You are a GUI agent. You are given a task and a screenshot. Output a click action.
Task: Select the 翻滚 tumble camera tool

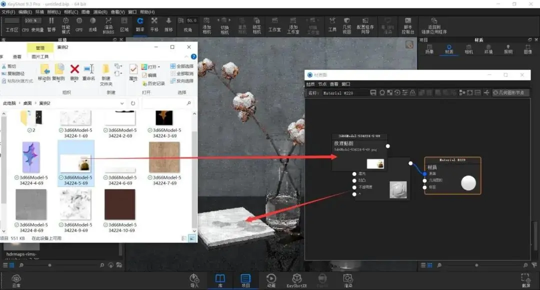point(140,24)
